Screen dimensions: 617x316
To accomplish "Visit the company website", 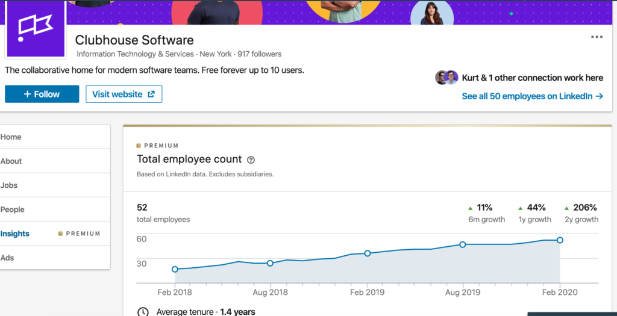I will 124,94.
